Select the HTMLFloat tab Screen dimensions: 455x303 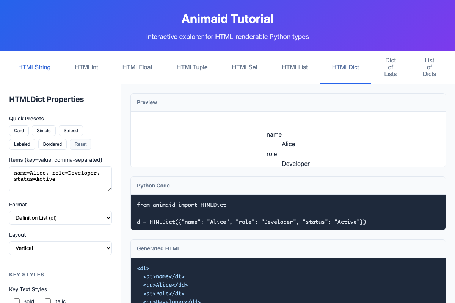pyautogui.click(x=137, y=67)
